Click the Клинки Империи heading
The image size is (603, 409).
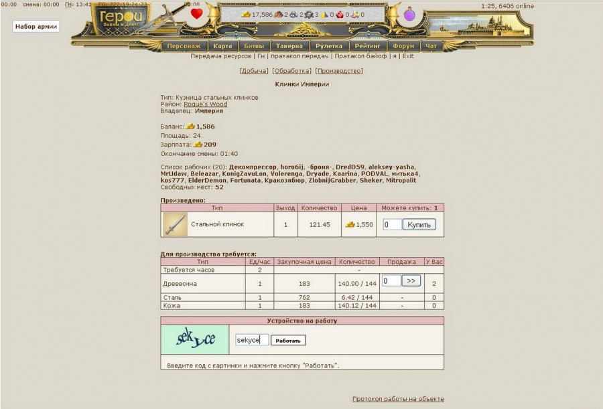point(302,84)
